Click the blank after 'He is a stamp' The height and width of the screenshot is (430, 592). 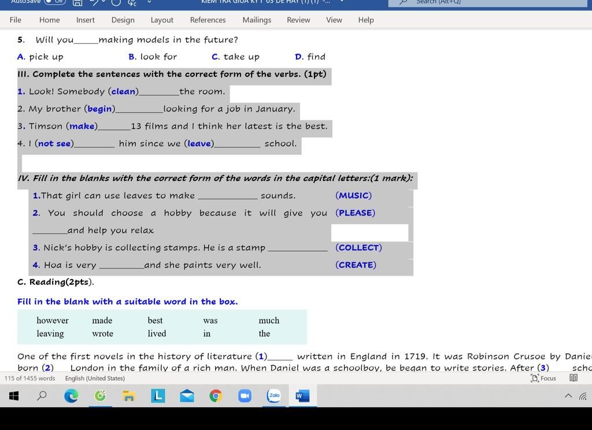[x=298, y=249]
